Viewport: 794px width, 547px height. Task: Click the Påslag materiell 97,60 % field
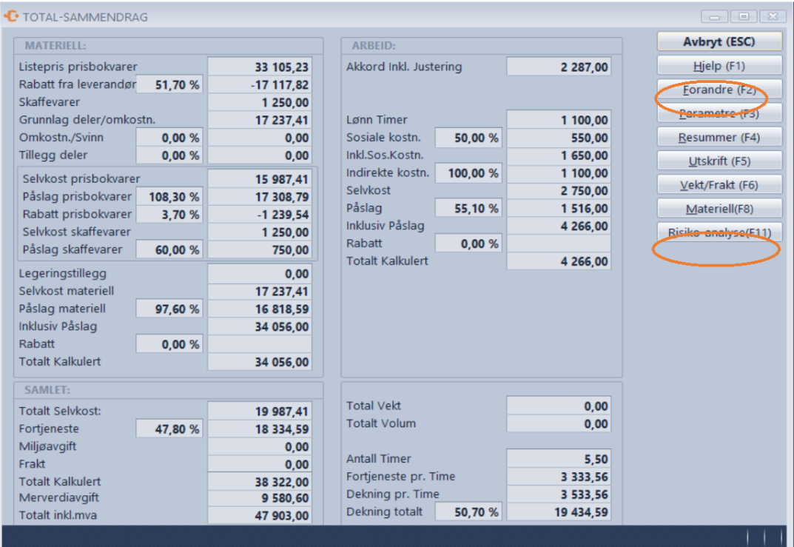coord(169,309)
